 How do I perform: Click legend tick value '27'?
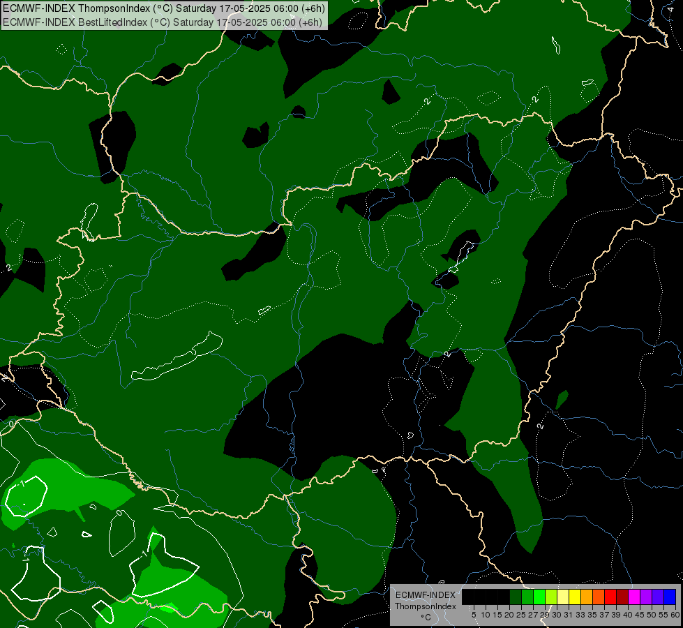pos(533,615)
